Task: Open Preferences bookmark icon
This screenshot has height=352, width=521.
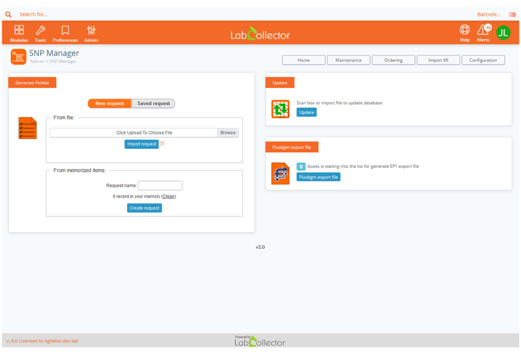Action: click(x=65, y=30)
